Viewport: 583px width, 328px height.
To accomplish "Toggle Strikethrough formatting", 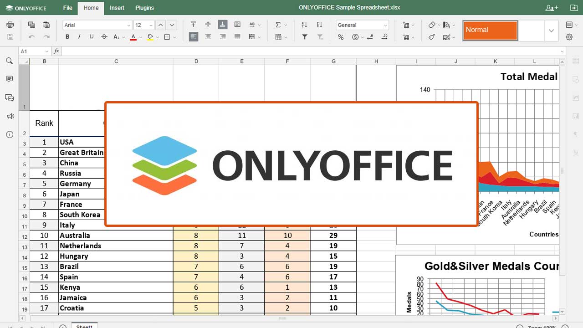I will coord(104,37).
